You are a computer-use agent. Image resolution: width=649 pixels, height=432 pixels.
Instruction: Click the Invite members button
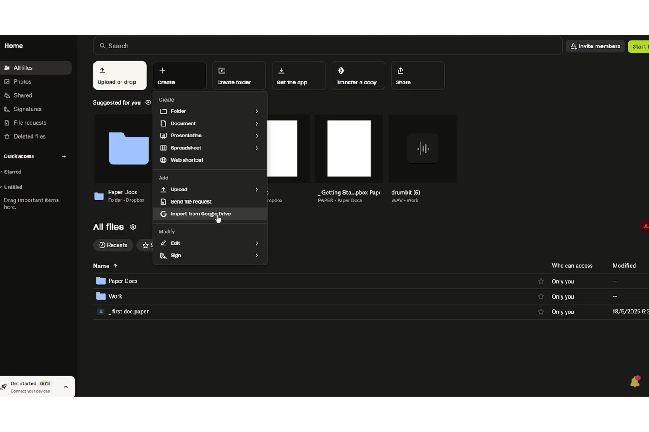tap(595, 46)
